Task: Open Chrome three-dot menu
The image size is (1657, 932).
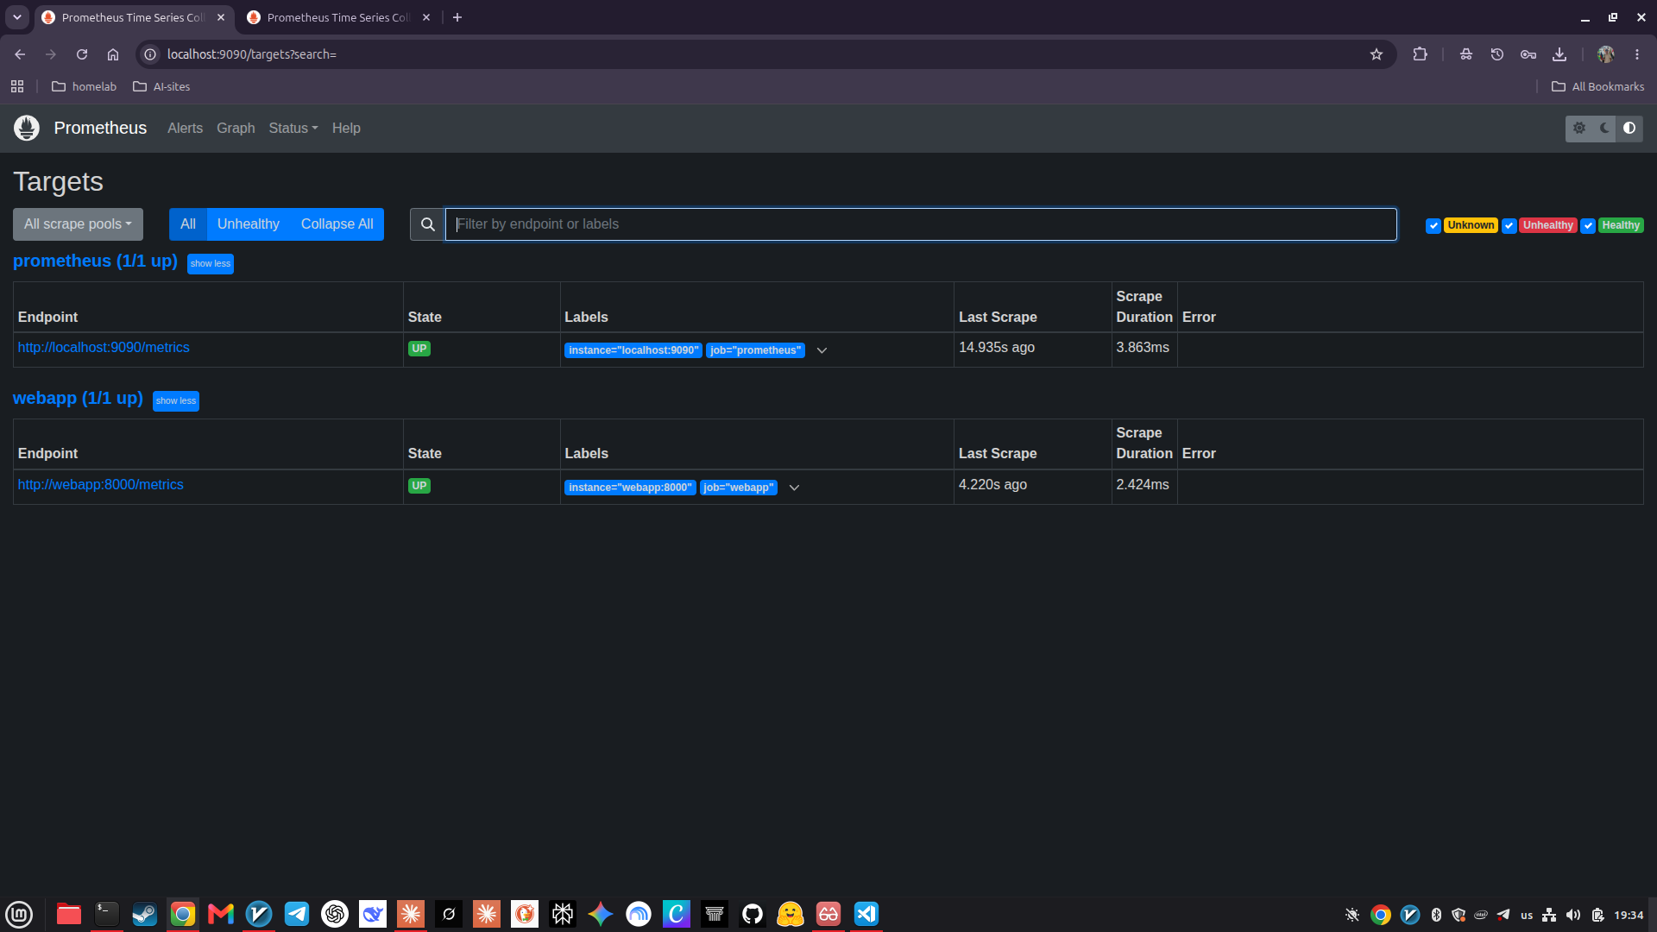Action: [1637, 54]
